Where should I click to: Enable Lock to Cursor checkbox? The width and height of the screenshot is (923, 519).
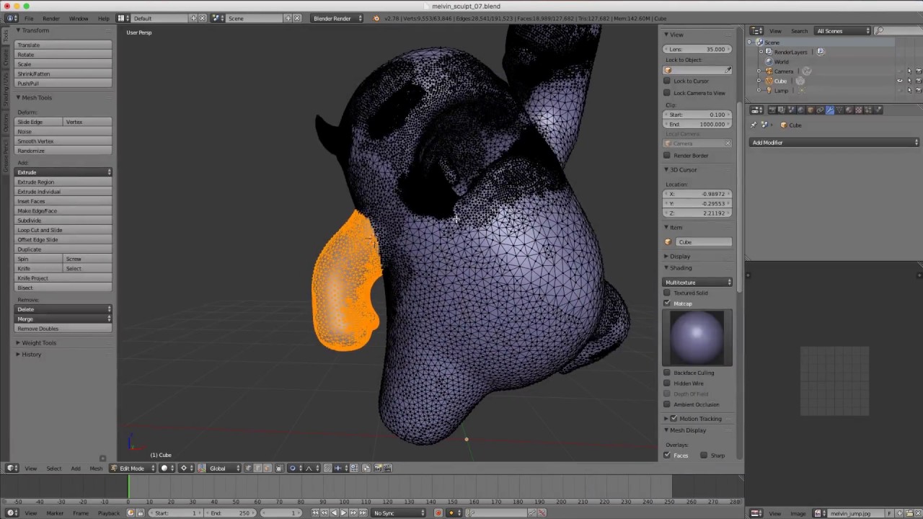pyautogui.click(x=667, y=81)
